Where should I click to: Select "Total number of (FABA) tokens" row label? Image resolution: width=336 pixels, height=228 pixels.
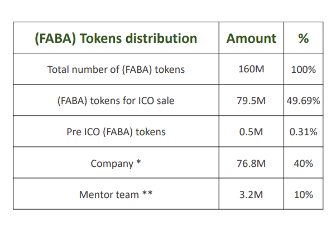[x=116, y=70]
